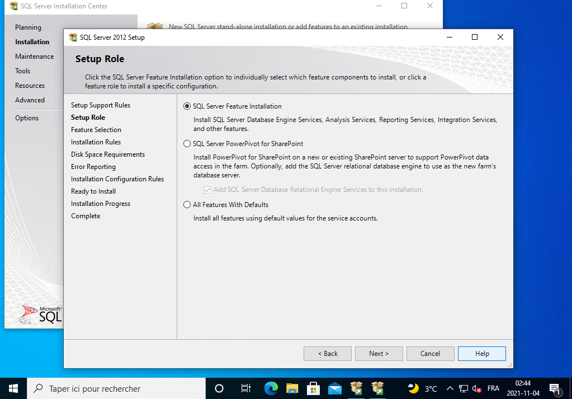Click the Task View taskbar icon
572x399 pixels.
point(245,388)
